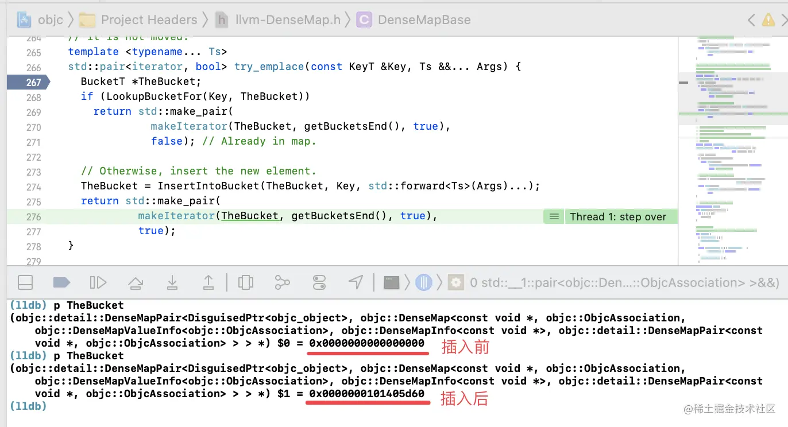The width and height of the screenshot is (788, 427).
Task: Step over using the debug bar icon
Action: coord(136,282)
